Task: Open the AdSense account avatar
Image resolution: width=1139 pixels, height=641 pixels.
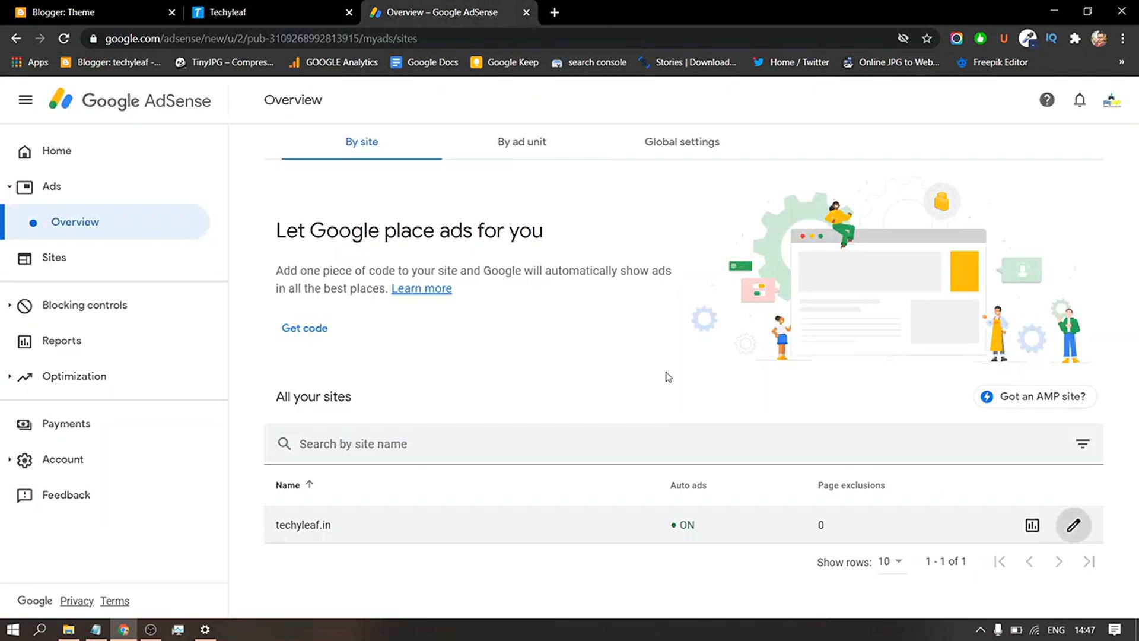Action: coord(1112,100)
